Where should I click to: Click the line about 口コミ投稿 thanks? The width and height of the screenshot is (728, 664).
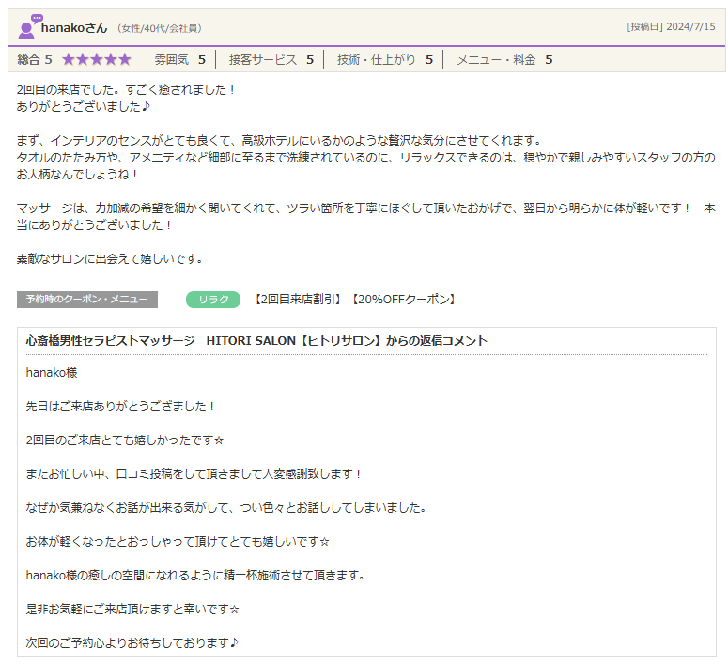194,474
